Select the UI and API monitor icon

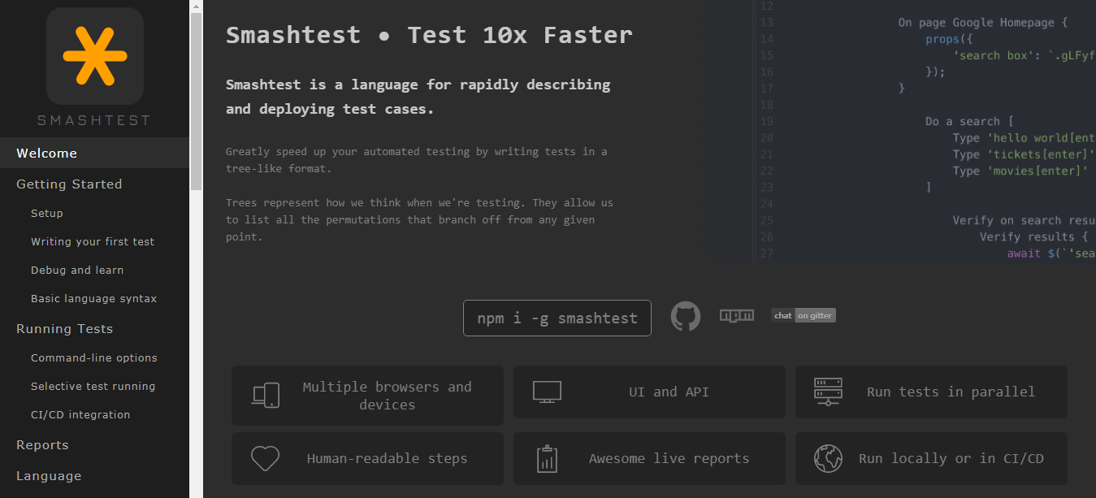tap(547, 391)
